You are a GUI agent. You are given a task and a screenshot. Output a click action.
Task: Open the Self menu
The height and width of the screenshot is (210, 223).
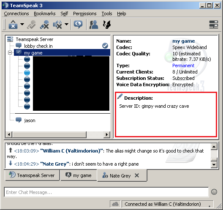point(64,14)
